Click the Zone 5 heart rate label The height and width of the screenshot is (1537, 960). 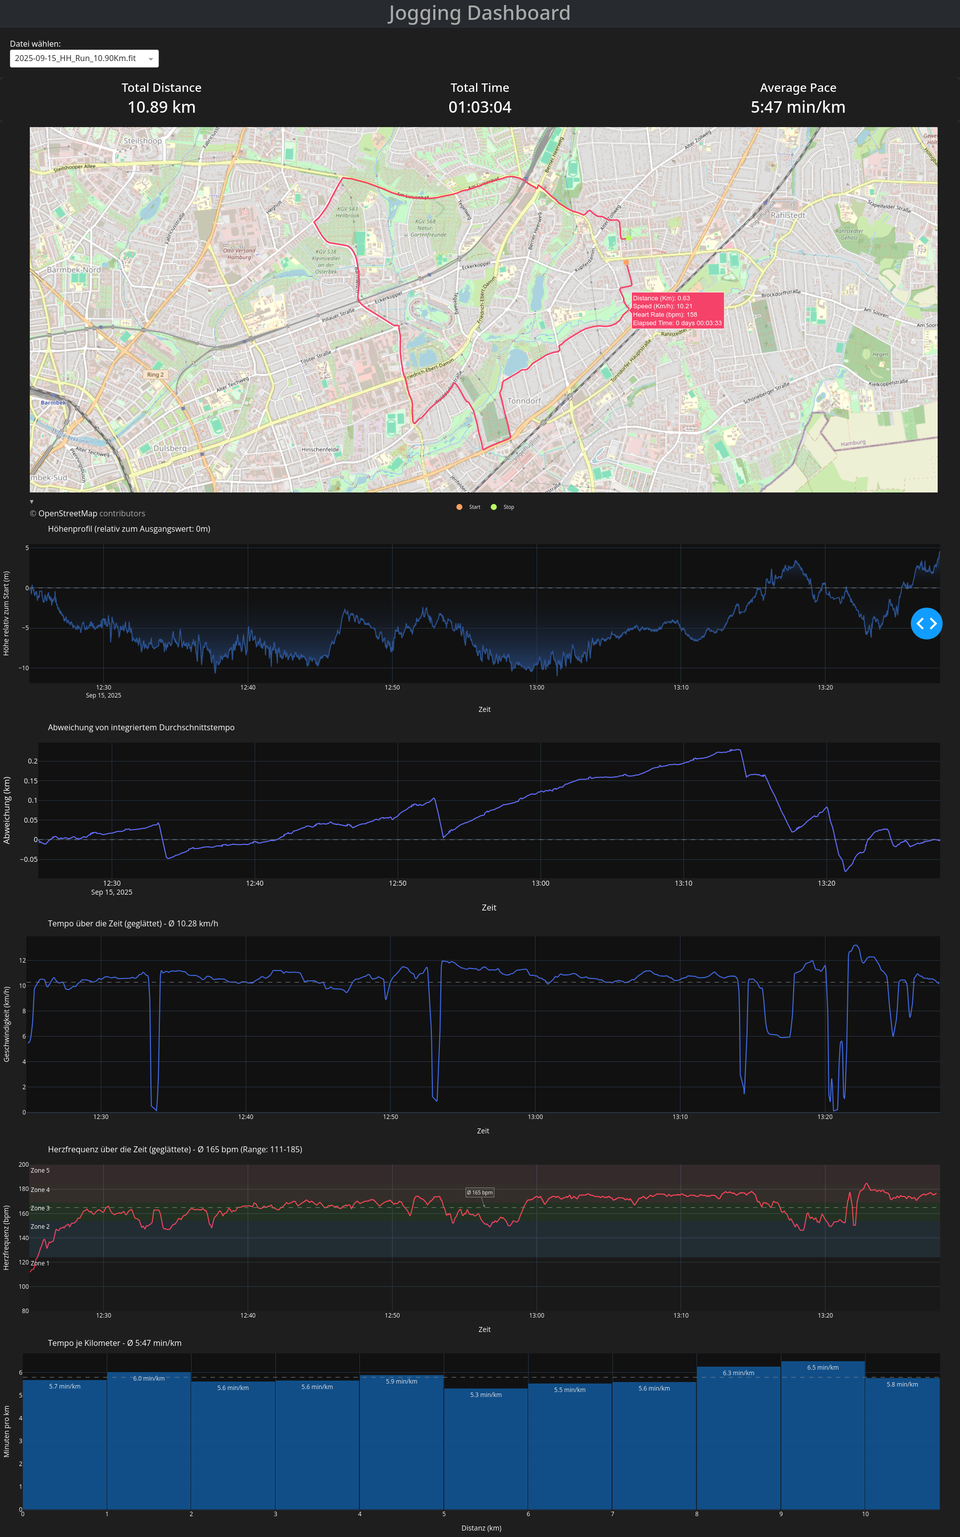40,1170
